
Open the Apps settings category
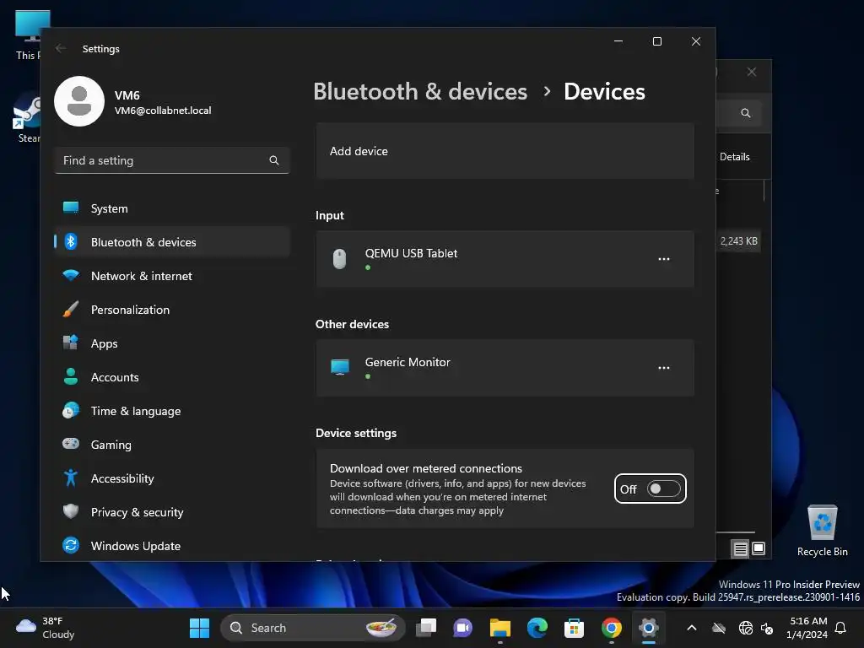172,343
